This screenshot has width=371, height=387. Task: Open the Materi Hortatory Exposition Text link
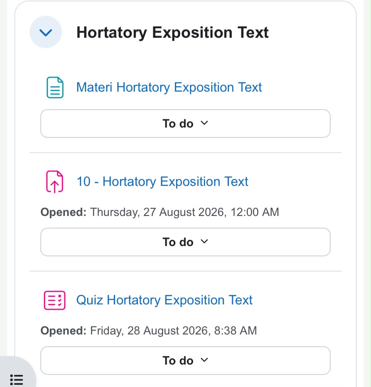tap(169, 88)
